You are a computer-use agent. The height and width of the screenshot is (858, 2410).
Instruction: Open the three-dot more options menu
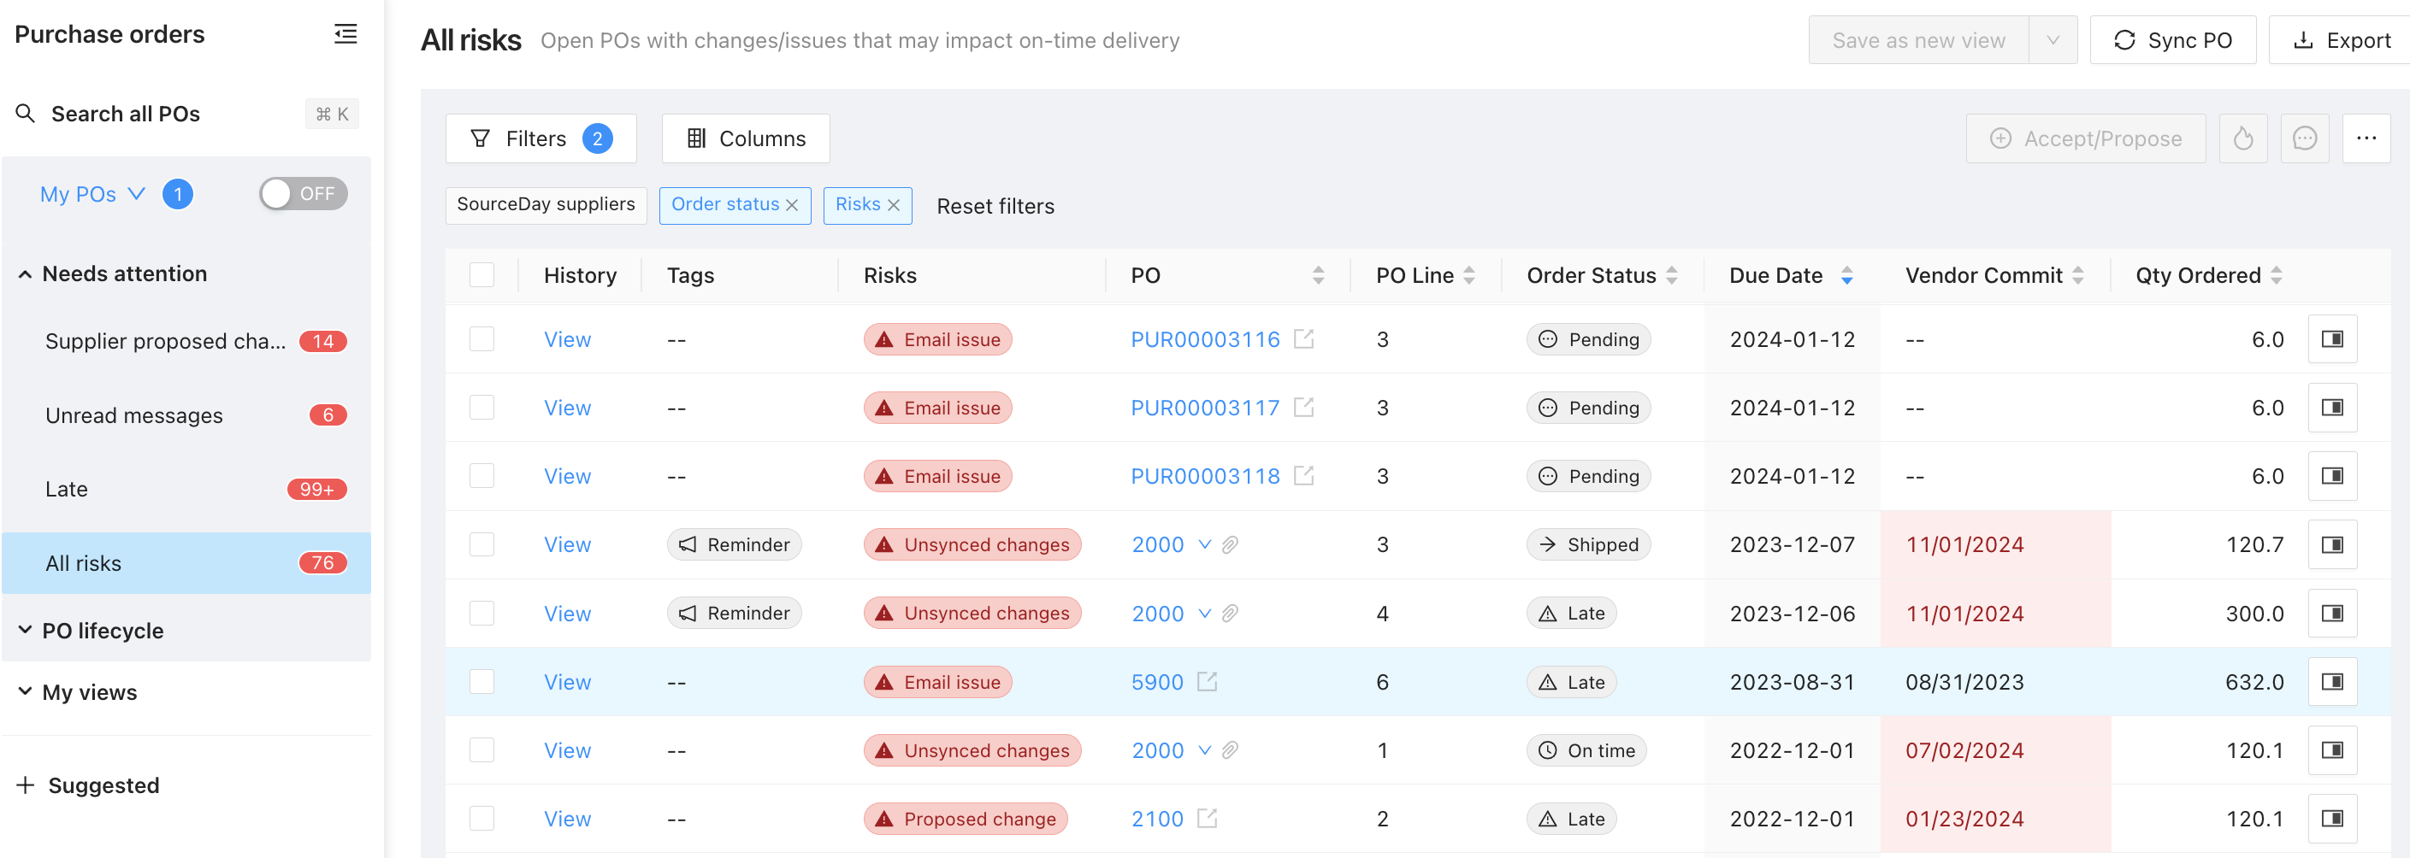(2366, 139)
